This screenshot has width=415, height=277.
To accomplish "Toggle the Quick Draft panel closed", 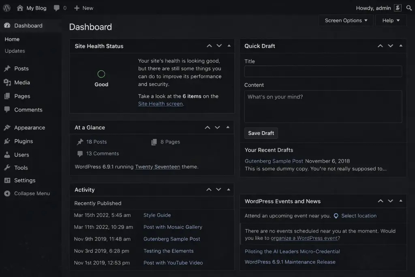I will pos(401,46).
